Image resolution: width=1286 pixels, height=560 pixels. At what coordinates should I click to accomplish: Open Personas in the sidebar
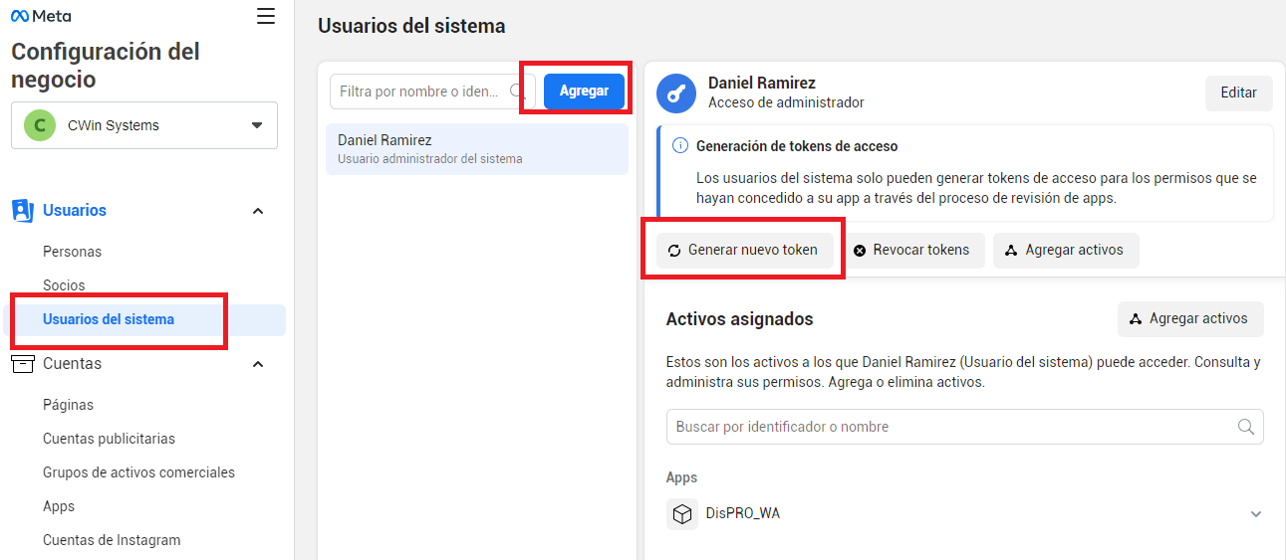[x=72, y=252]
